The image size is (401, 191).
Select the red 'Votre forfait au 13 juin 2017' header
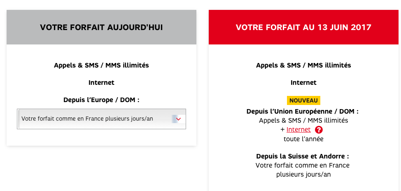click(x=303, y=27)
